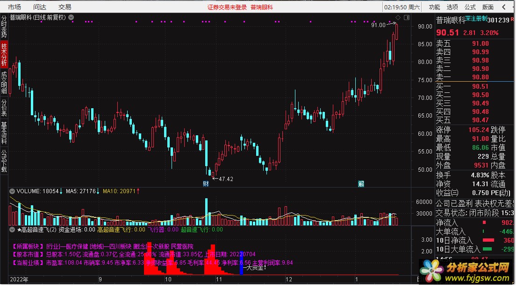Click the blue signal bar in indicator

pos(241,263)
